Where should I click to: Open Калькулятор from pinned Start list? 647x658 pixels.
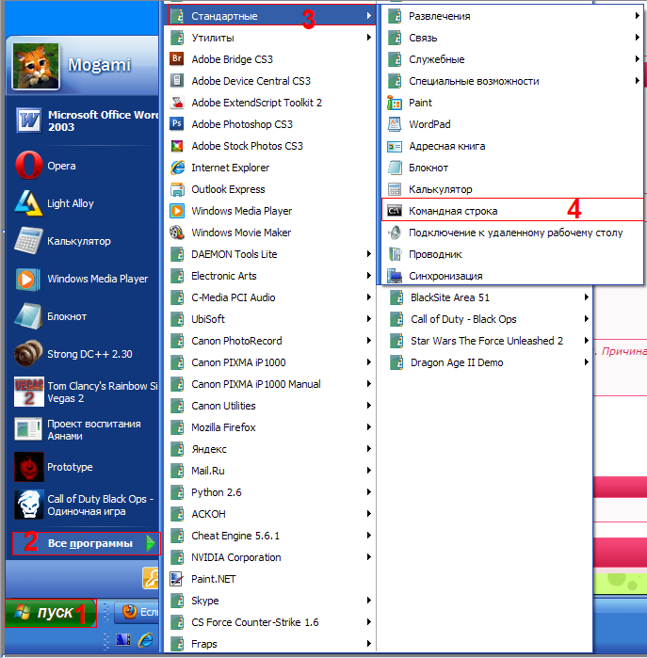[x=83, y=241]
